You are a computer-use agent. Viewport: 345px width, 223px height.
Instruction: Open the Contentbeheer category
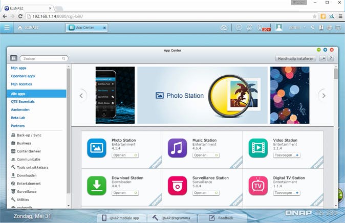tap(26, 151)
